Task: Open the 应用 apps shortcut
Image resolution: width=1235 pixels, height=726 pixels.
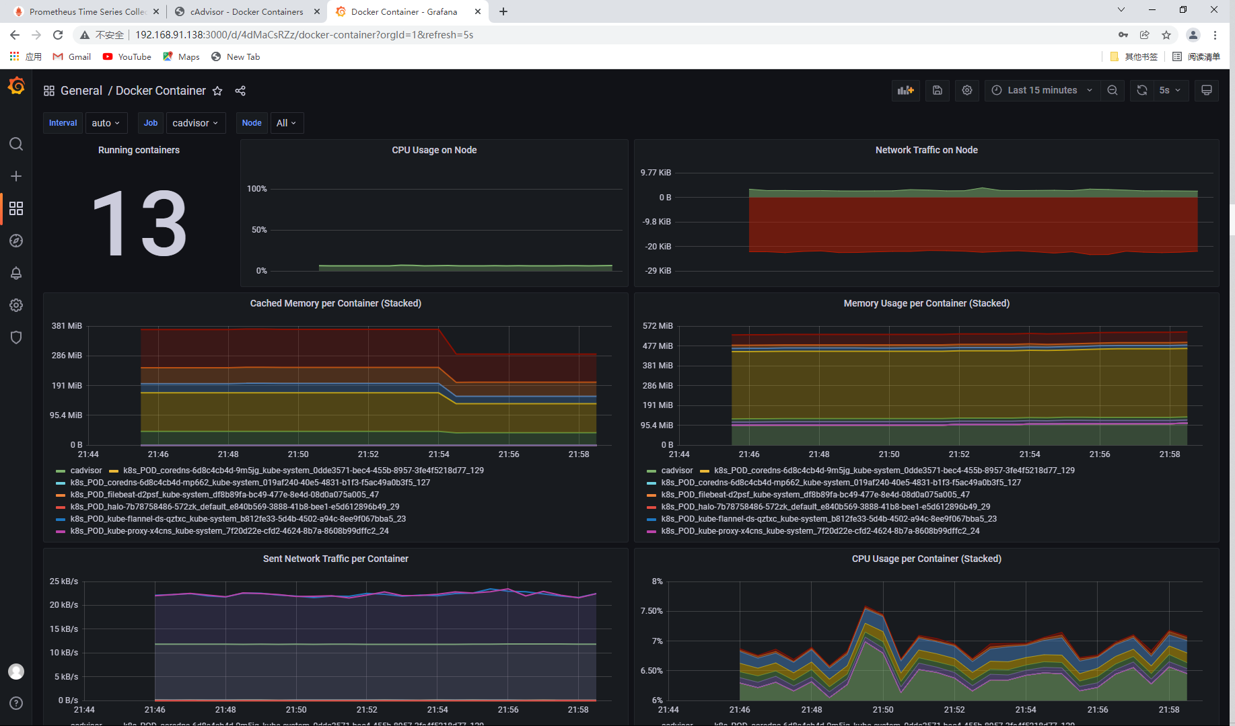Action: click(x=26, y=57)
